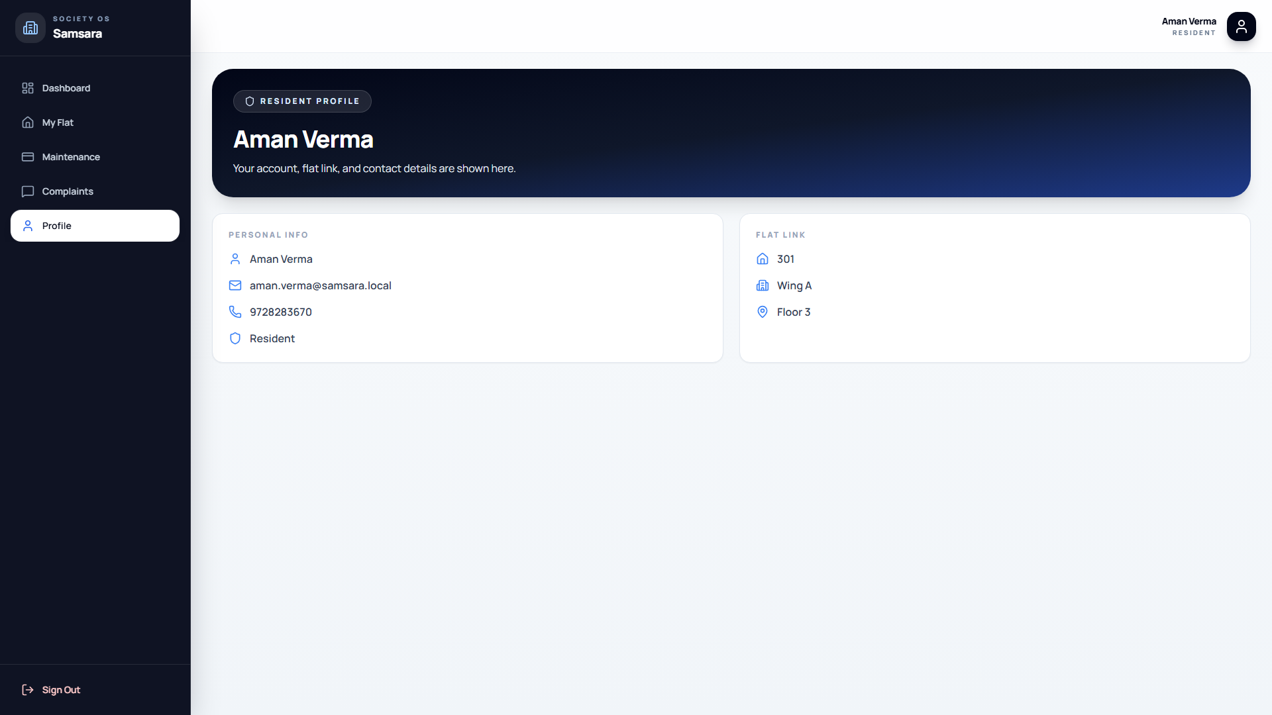The height and width of the screenshot is (715, 1272).
Task: Select the Maintenance card icon
Action: (27, 157)
